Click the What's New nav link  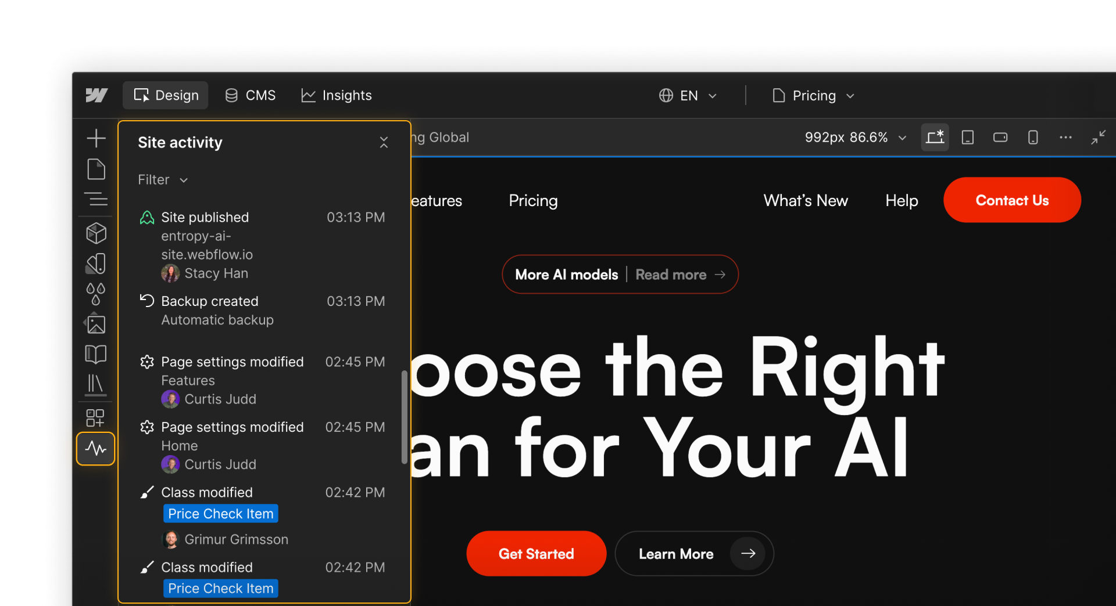[x=806, y=201]
